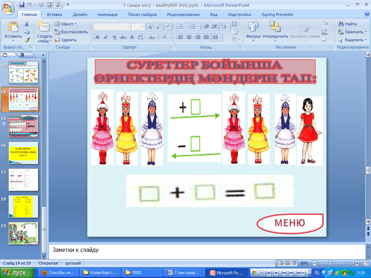
Task: Open the line spacing dropdown
Action: pyautogui.click(x=225, y=27)
